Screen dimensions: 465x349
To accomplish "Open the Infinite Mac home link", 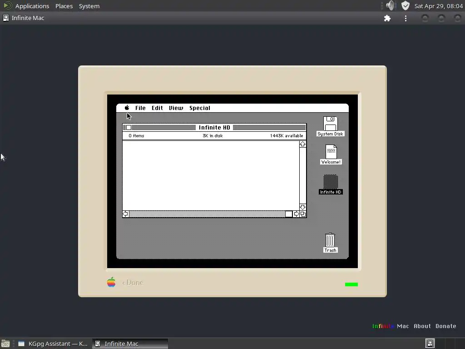I will coord(391,326).
